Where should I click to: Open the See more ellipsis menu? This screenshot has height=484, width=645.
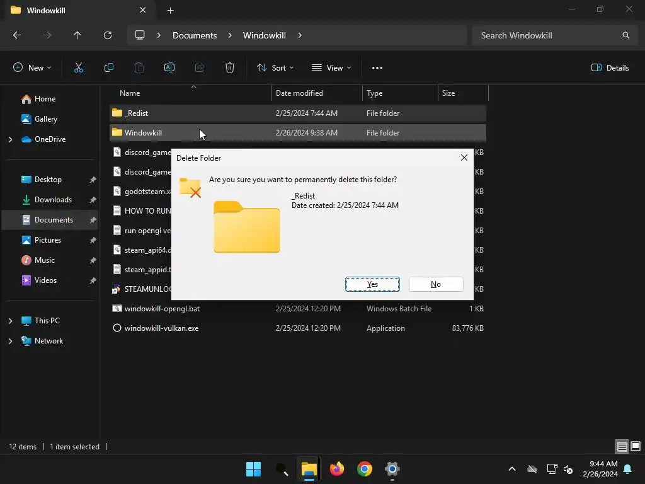click(x=377, y=68)
